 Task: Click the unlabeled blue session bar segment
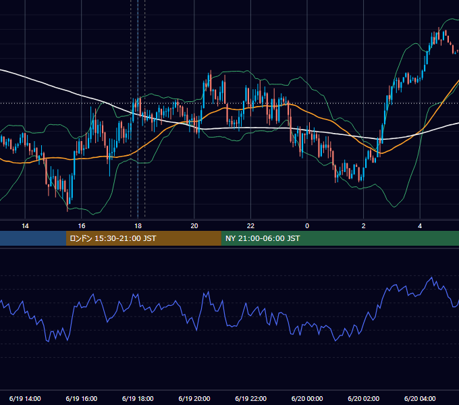(33, 238)
